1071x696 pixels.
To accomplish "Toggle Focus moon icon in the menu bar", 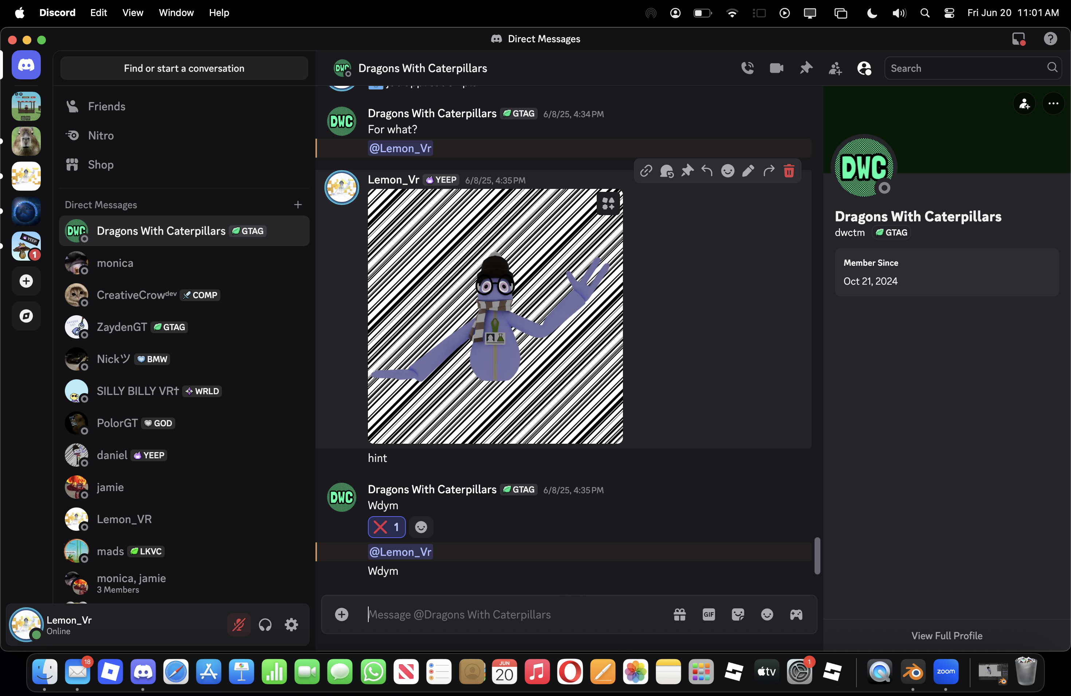I will [872, 13].
